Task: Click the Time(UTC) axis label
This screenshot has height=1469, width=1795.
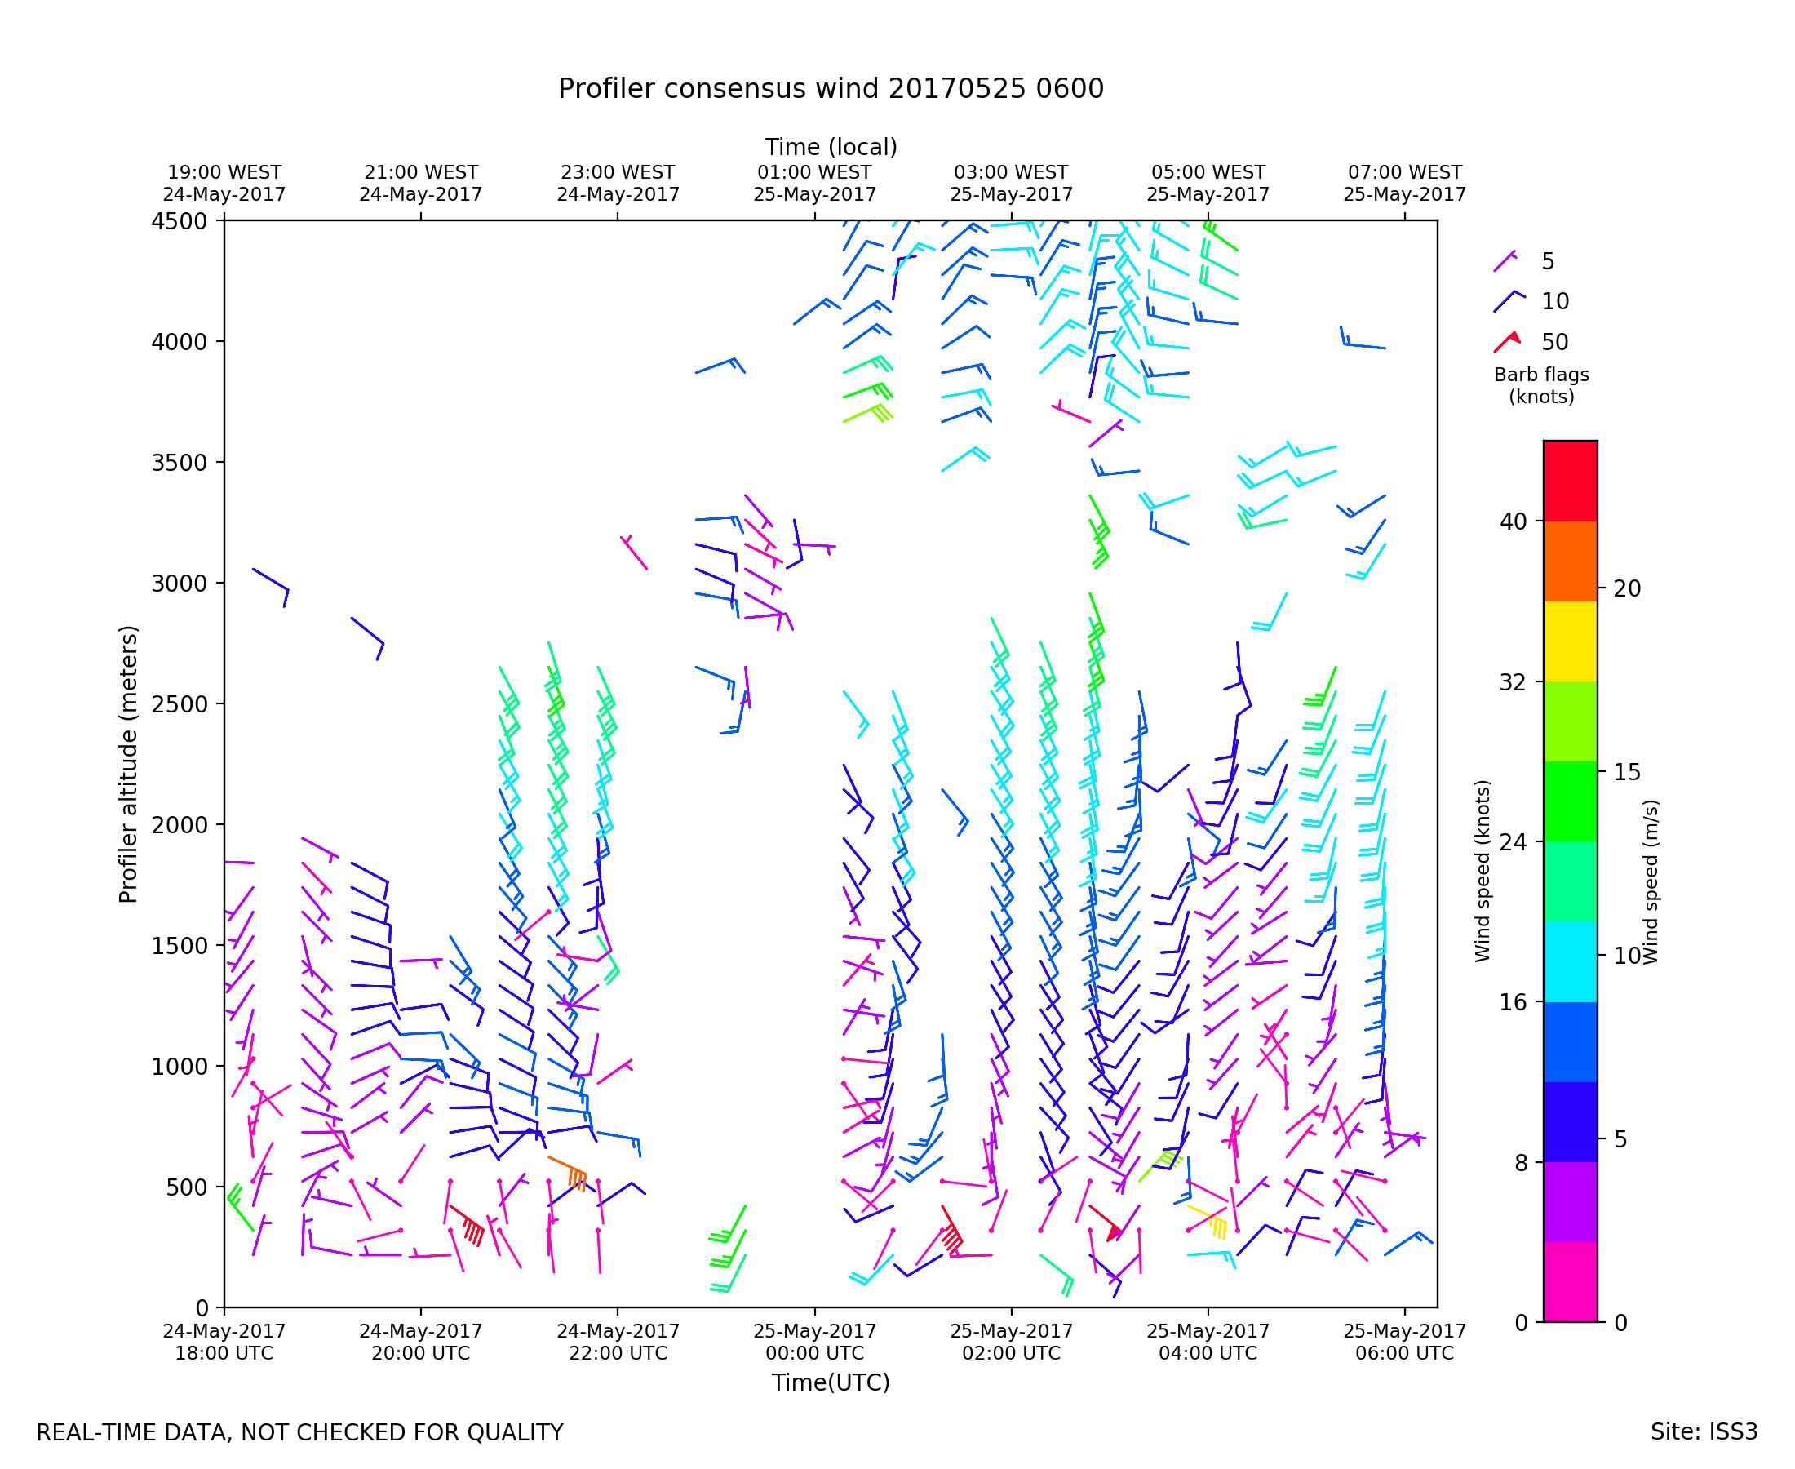Action: point(831,1382)
